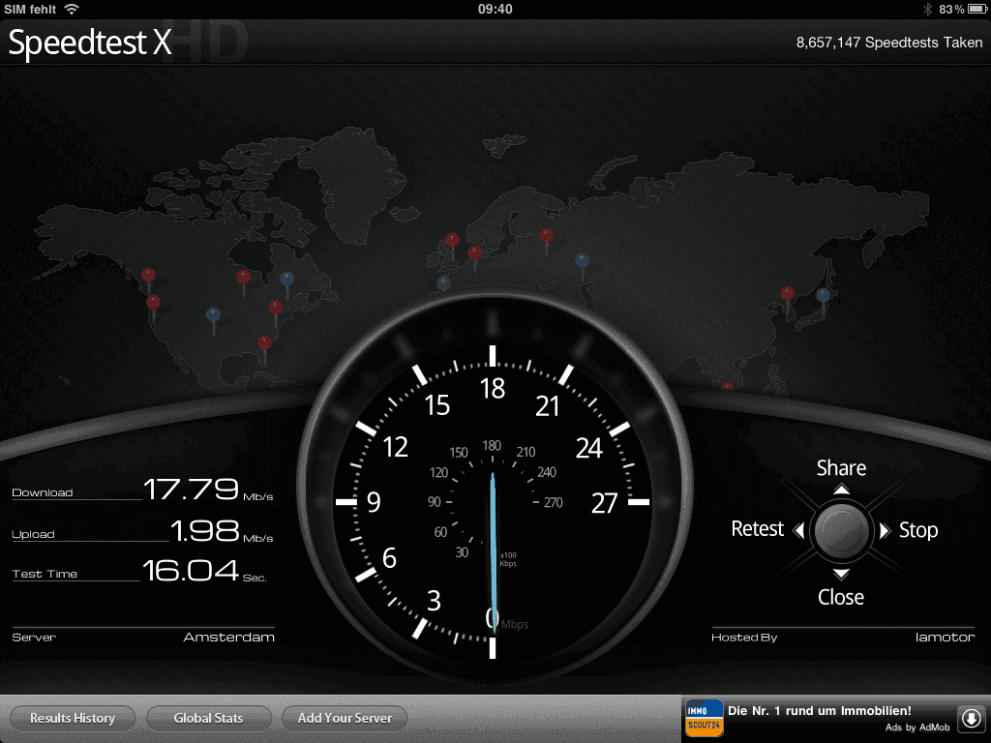
Task: Open Results History
Action: [72, 719]
